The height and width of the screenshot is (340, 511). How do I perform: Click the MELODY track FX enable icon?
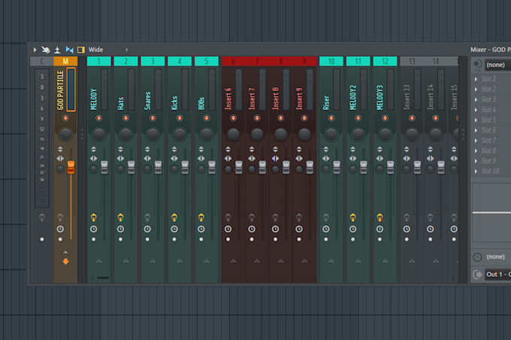pos(93,217)
